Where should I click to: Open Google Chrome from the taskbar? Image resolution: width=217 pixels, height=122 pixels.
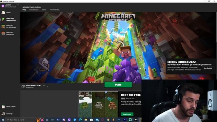pos(108,120)
